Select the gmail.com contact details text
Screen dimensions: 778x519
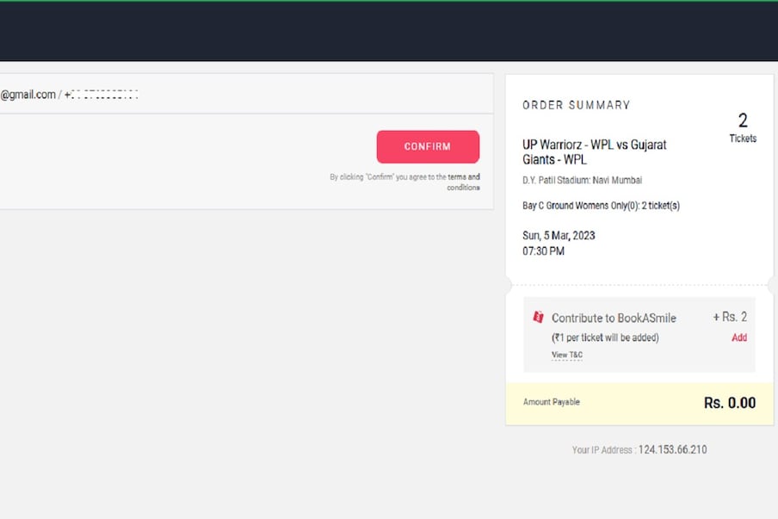click(x=69, y=95)
